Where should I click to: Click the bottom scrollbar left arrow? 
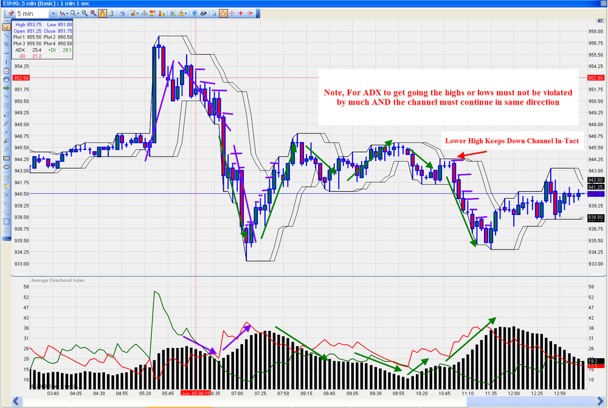pos(16,401)
